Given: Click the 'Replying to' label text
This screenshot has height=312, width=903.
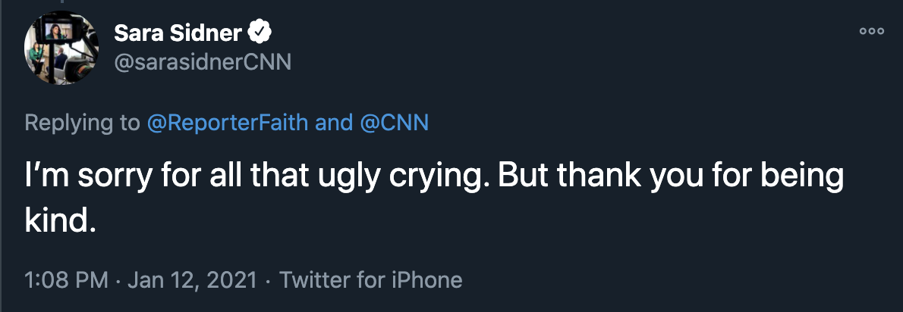Looking at the screenshot, I should point(83,123).
